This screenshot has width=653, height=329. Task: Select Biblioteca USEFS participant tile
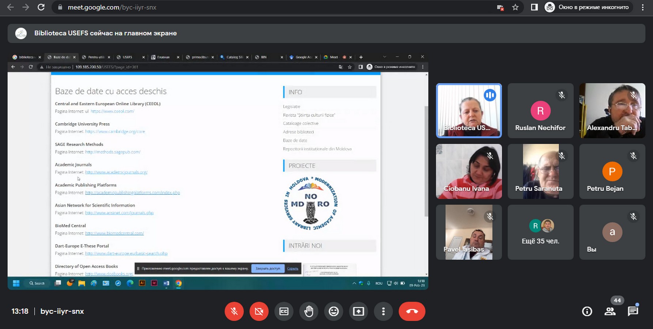(x=469, y=111)
